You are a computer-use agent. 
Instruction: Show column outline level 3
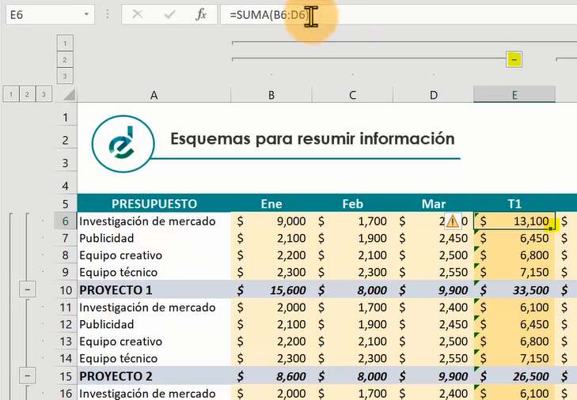pos(65,76)
